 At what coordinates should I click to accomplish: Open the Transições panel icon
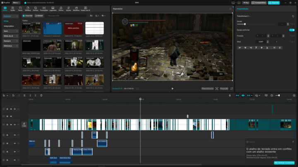44,8
